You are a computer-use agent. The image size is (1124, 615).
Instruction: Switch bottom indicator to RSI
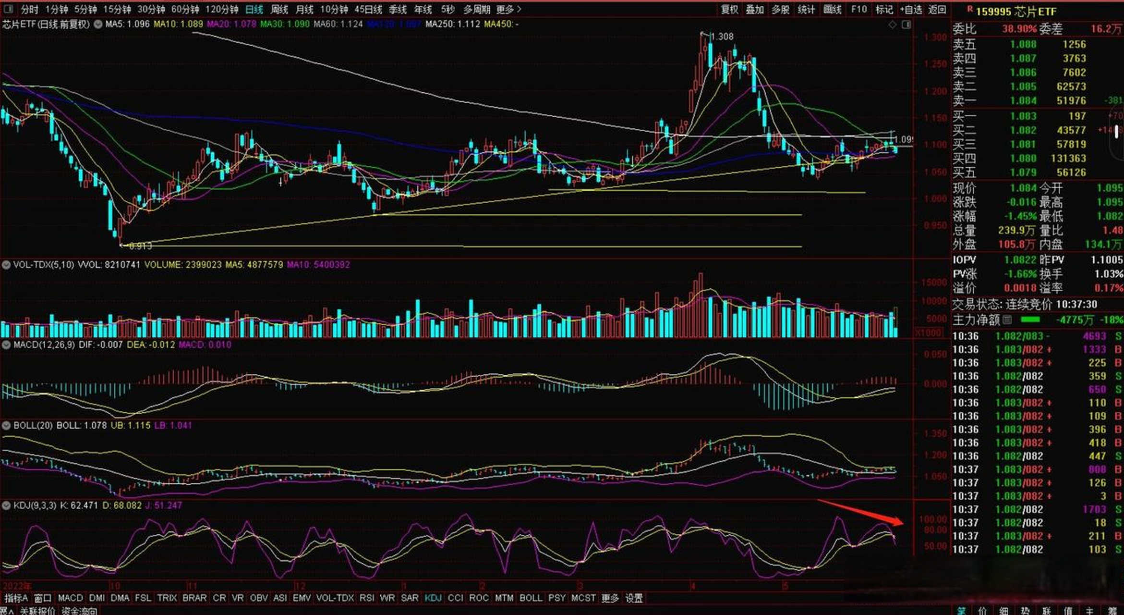pos(366,598)
